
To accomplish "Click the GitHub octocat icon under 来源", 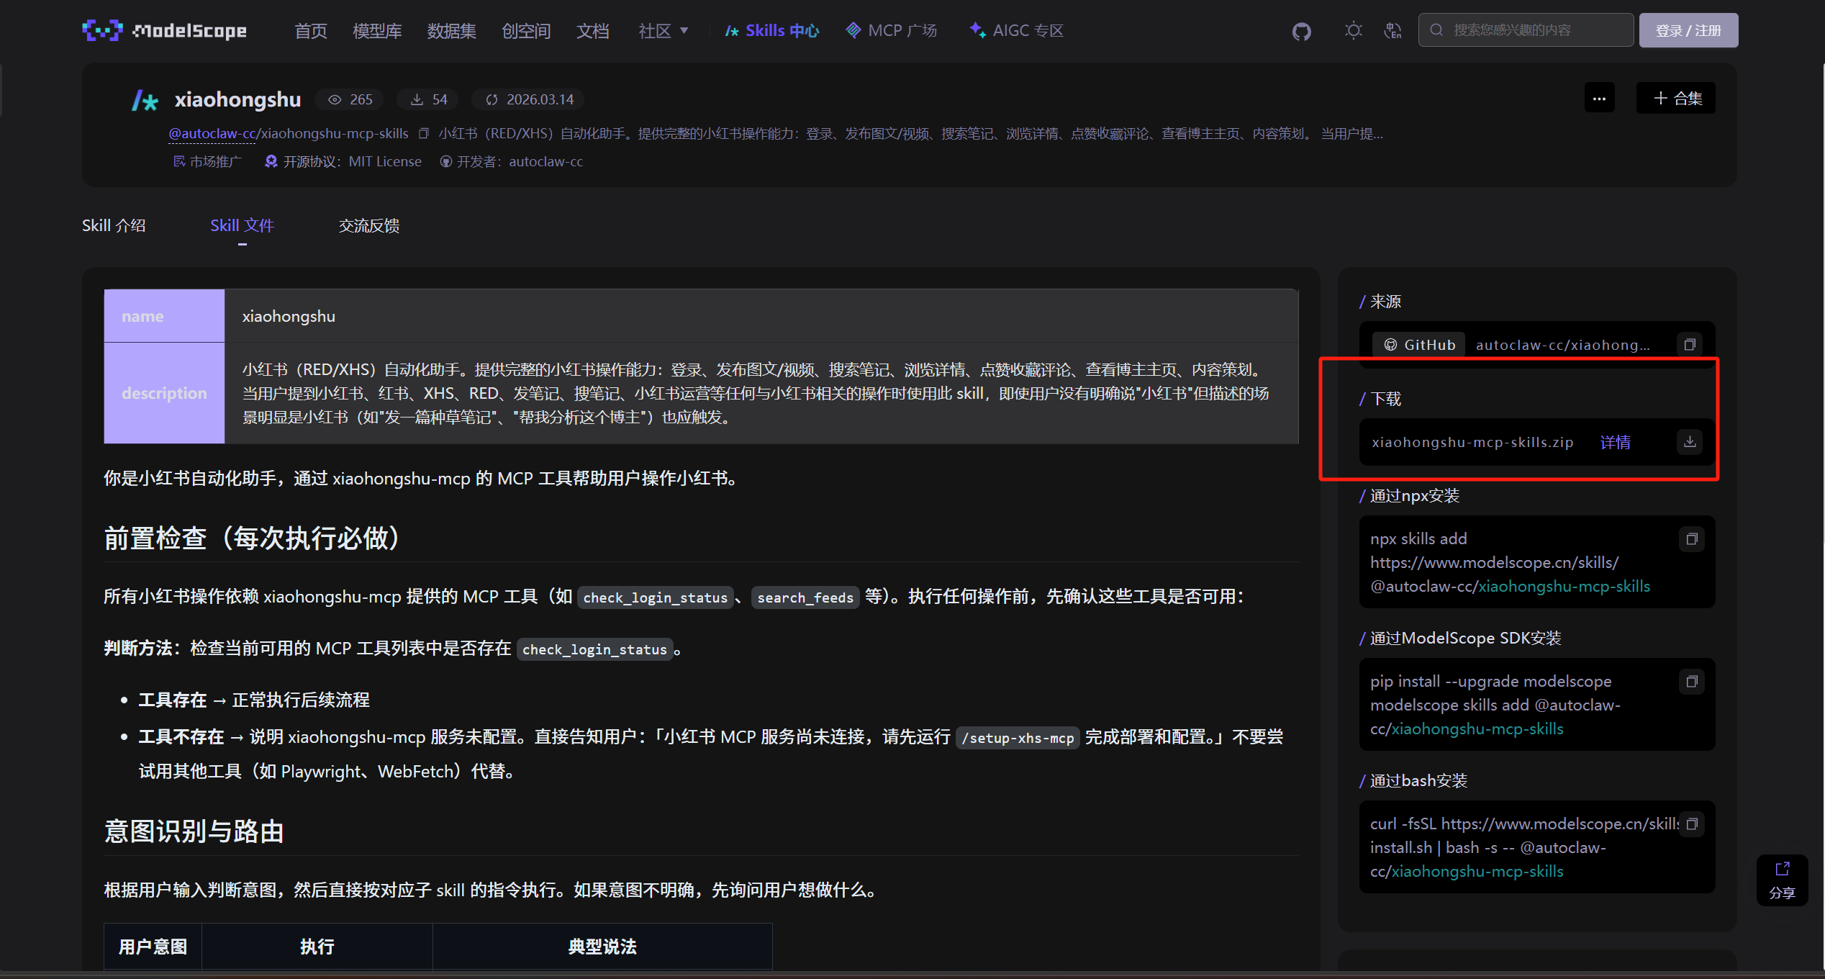I will tap(1391, 345).
